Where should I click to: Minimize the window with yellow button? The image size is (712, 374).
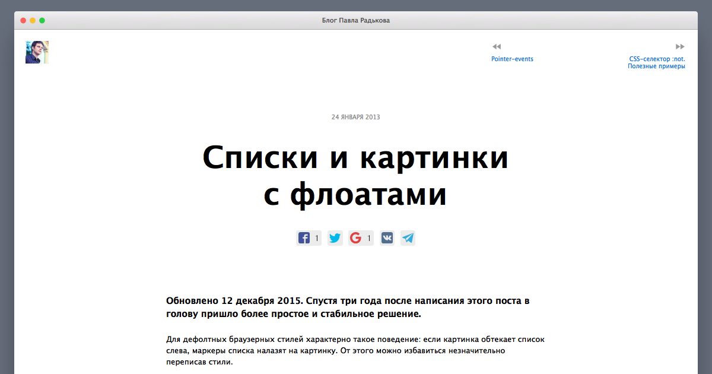coord(33,20)
